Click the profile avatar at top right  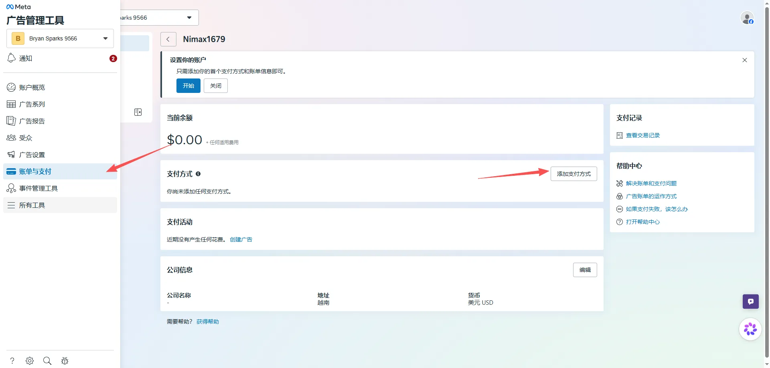747,18
